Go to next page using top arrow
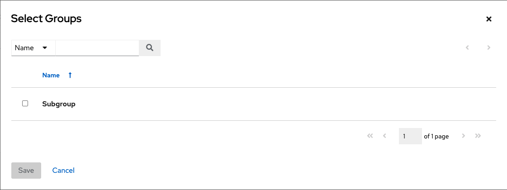This screenshot has height=190, width=507. coord(488,47)
